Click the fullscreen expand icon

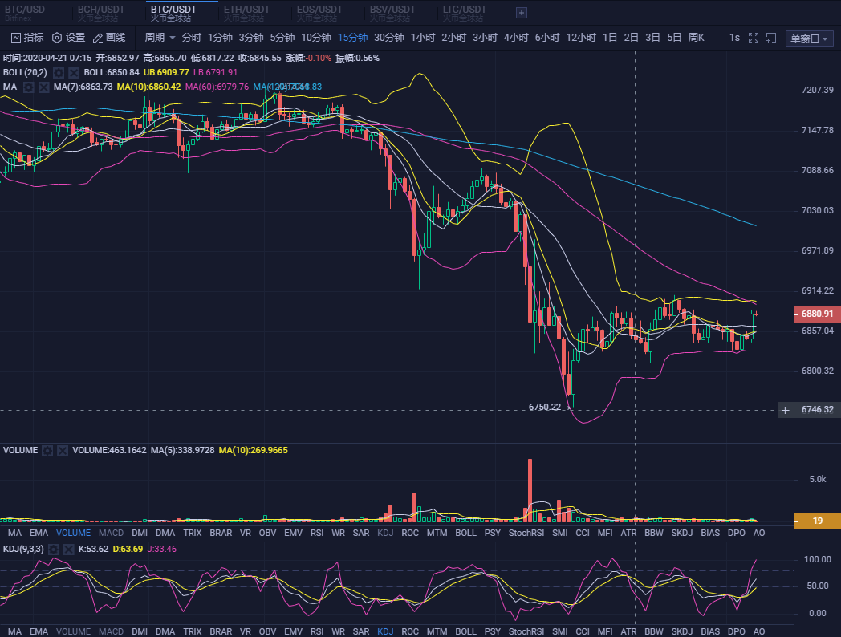tap(754, 38)
